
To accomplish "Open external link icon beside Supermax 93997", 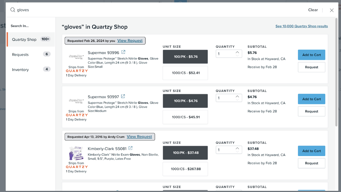I will click(123, 96).
